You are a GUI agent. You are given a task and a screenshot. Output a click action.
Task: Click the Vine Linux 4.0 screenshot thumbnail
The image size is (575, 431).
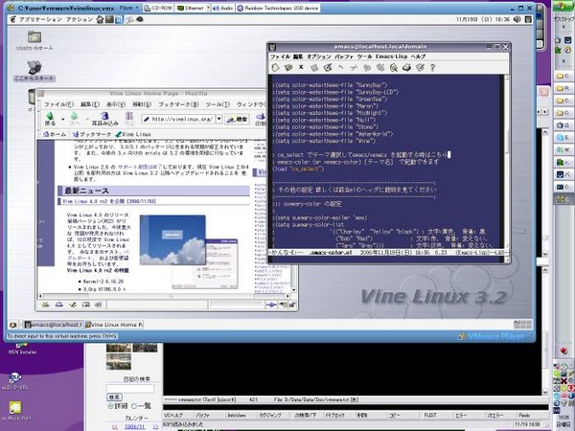(172, 240)
